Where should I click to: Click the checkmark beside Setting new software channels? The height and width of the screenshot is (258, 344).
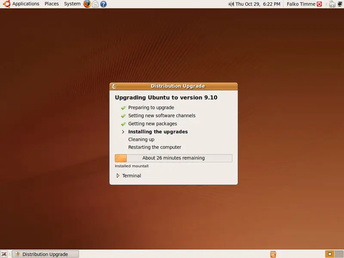(123, 116)
